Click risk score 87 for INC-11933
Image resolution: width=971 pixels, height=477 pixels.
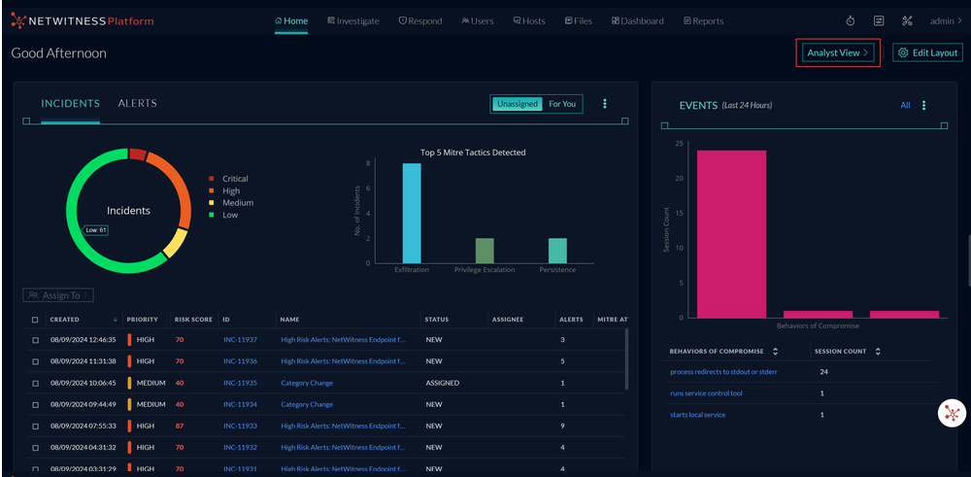pos(180,426)
